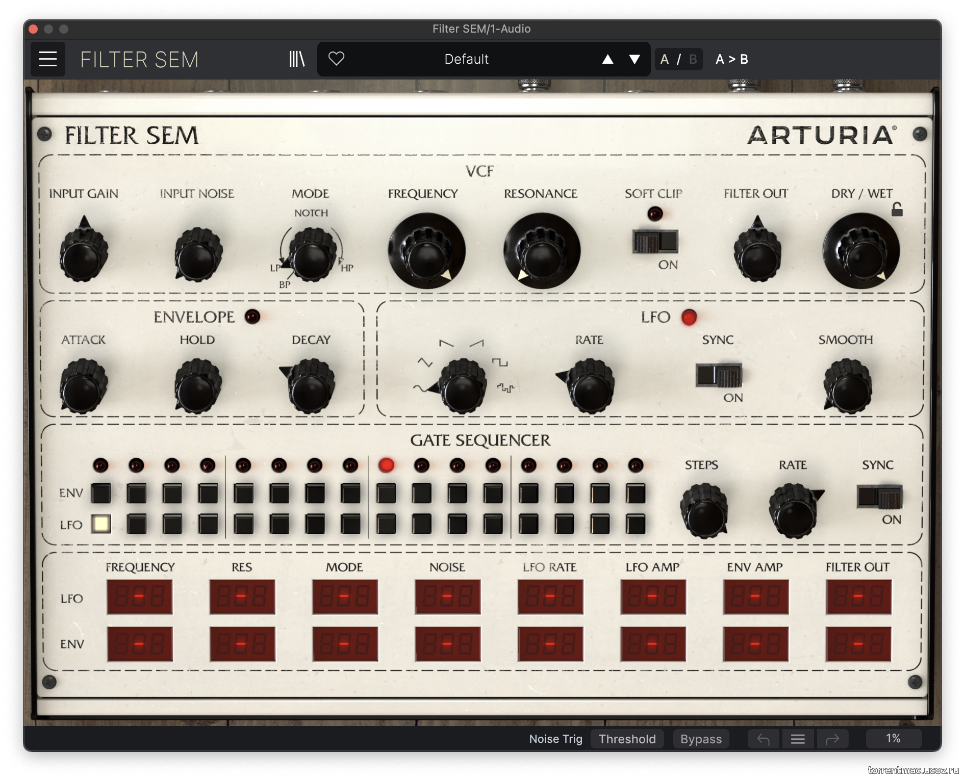Click the Noise Trig label
This screenshot has height=779, width=965.
[x=555, y=739]
